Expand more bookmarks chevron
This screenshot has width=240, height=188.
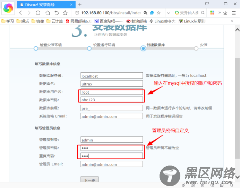point(232,21)
